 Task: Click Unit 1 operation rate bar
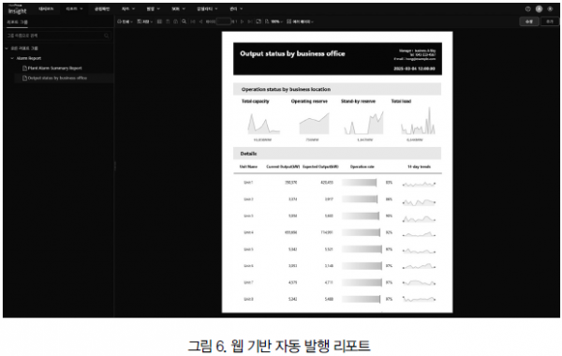pos(359,183)
